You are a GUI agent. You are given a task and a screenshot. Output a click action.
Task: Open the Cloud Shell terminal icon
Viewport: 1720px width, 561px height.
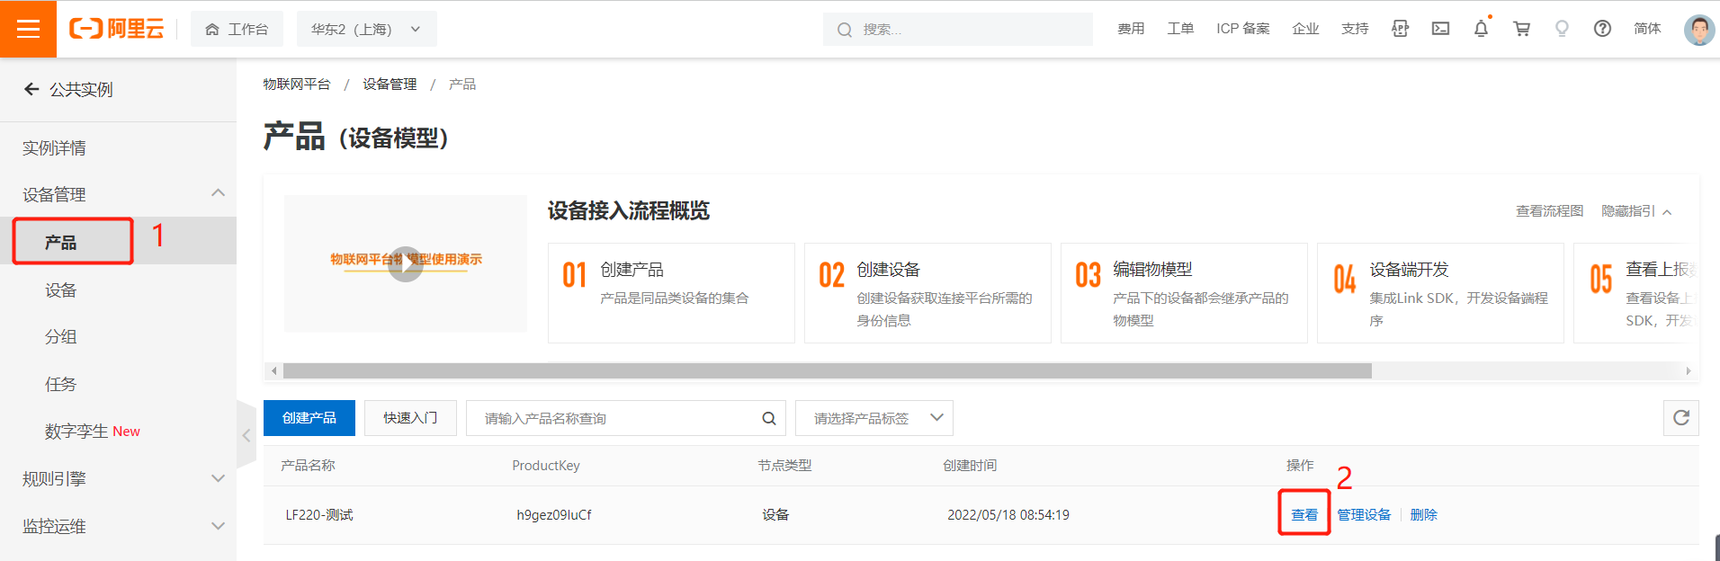point(1440,29)
